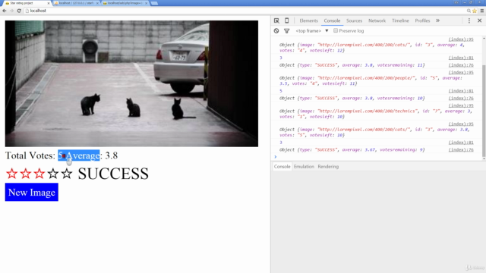
Task: Switch to the Elements tab
Action: (x=308, y=20)
